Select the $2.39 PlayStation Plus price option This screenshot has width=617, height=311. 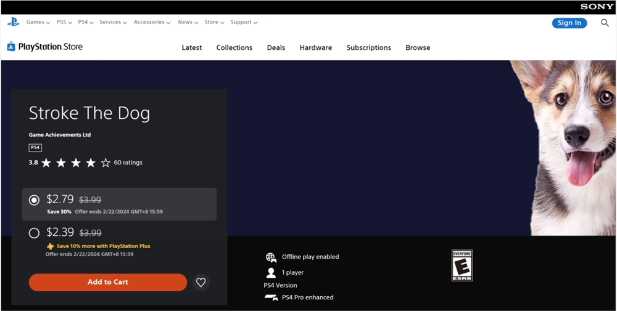[119, 243]
